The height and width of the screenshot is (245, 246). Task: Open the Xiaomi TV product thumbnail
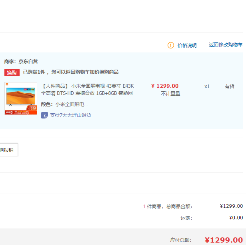[21, 98]
